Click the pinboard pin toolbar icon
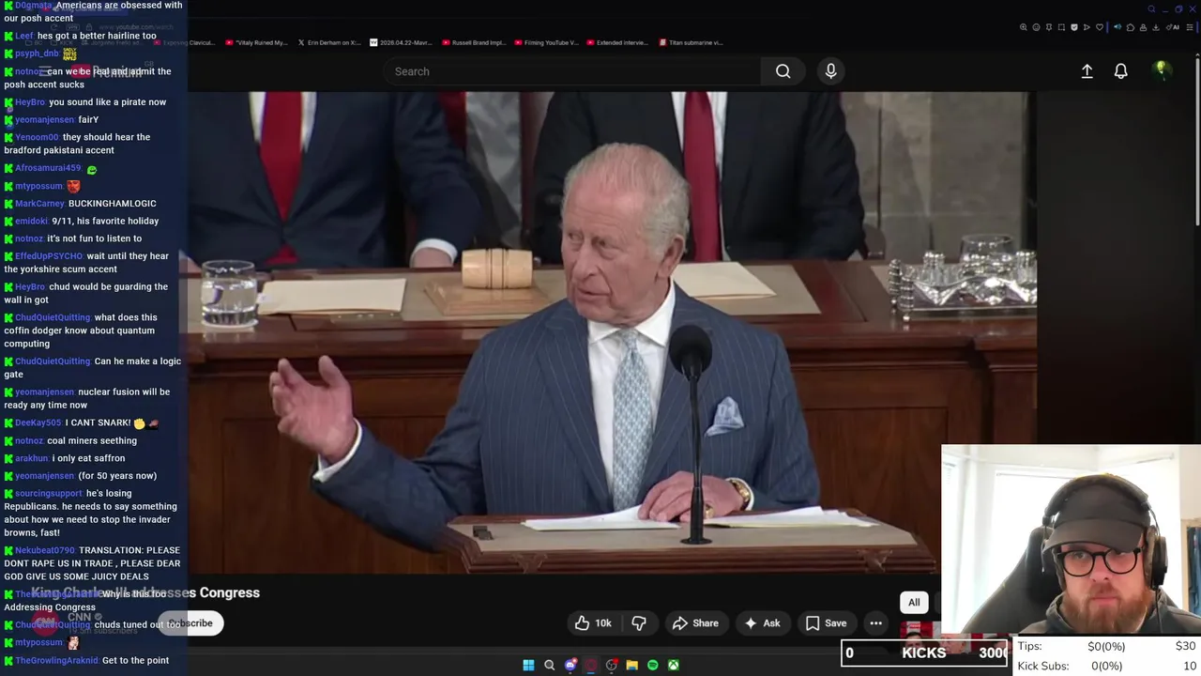 (1049, 27)
